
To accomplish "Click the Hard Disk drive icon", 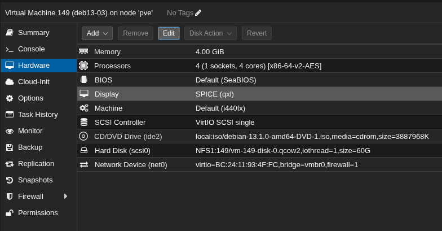I will (x=84, y=150).
